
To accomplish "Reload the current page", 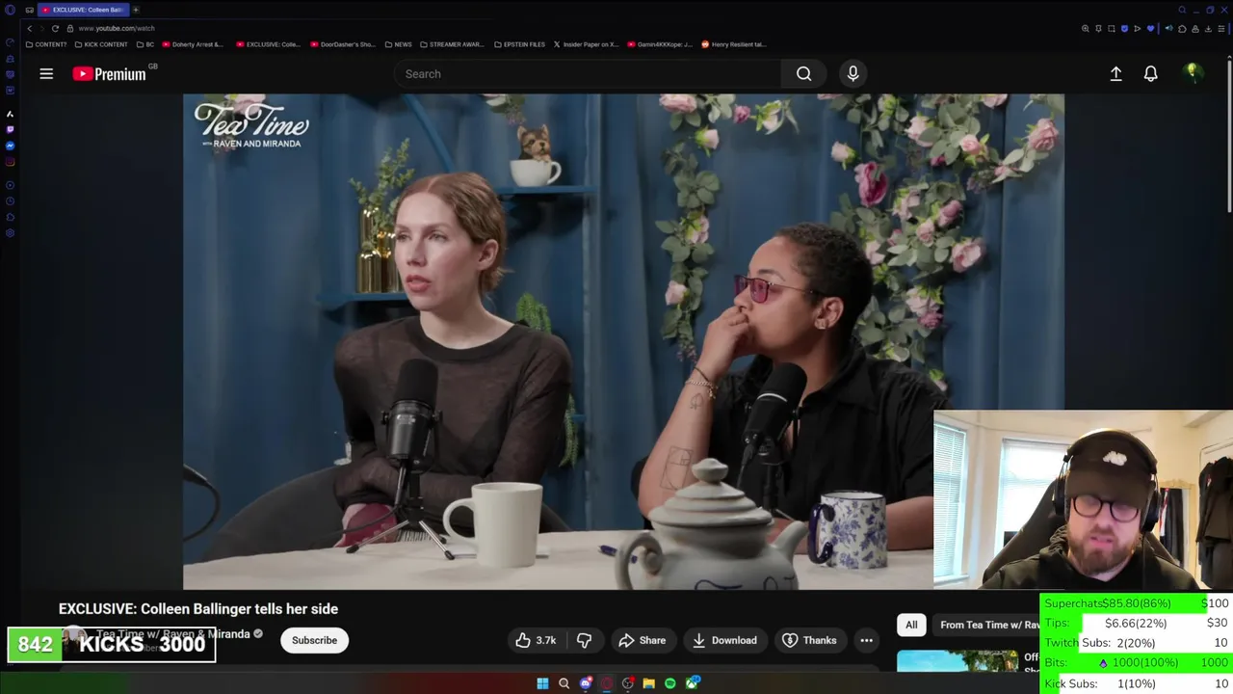I will point(55,28).
